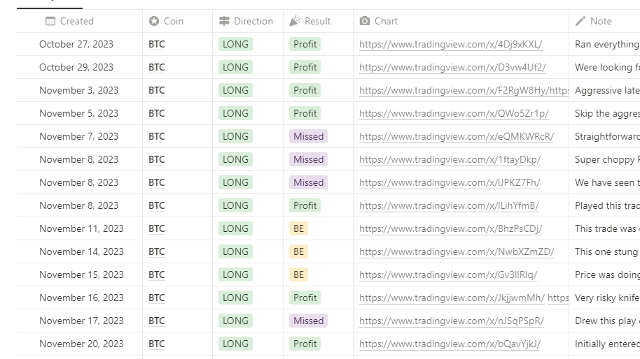Click note starting 'This one stung'
This screenshot has height=359, width=640.
tap(607, 251)
